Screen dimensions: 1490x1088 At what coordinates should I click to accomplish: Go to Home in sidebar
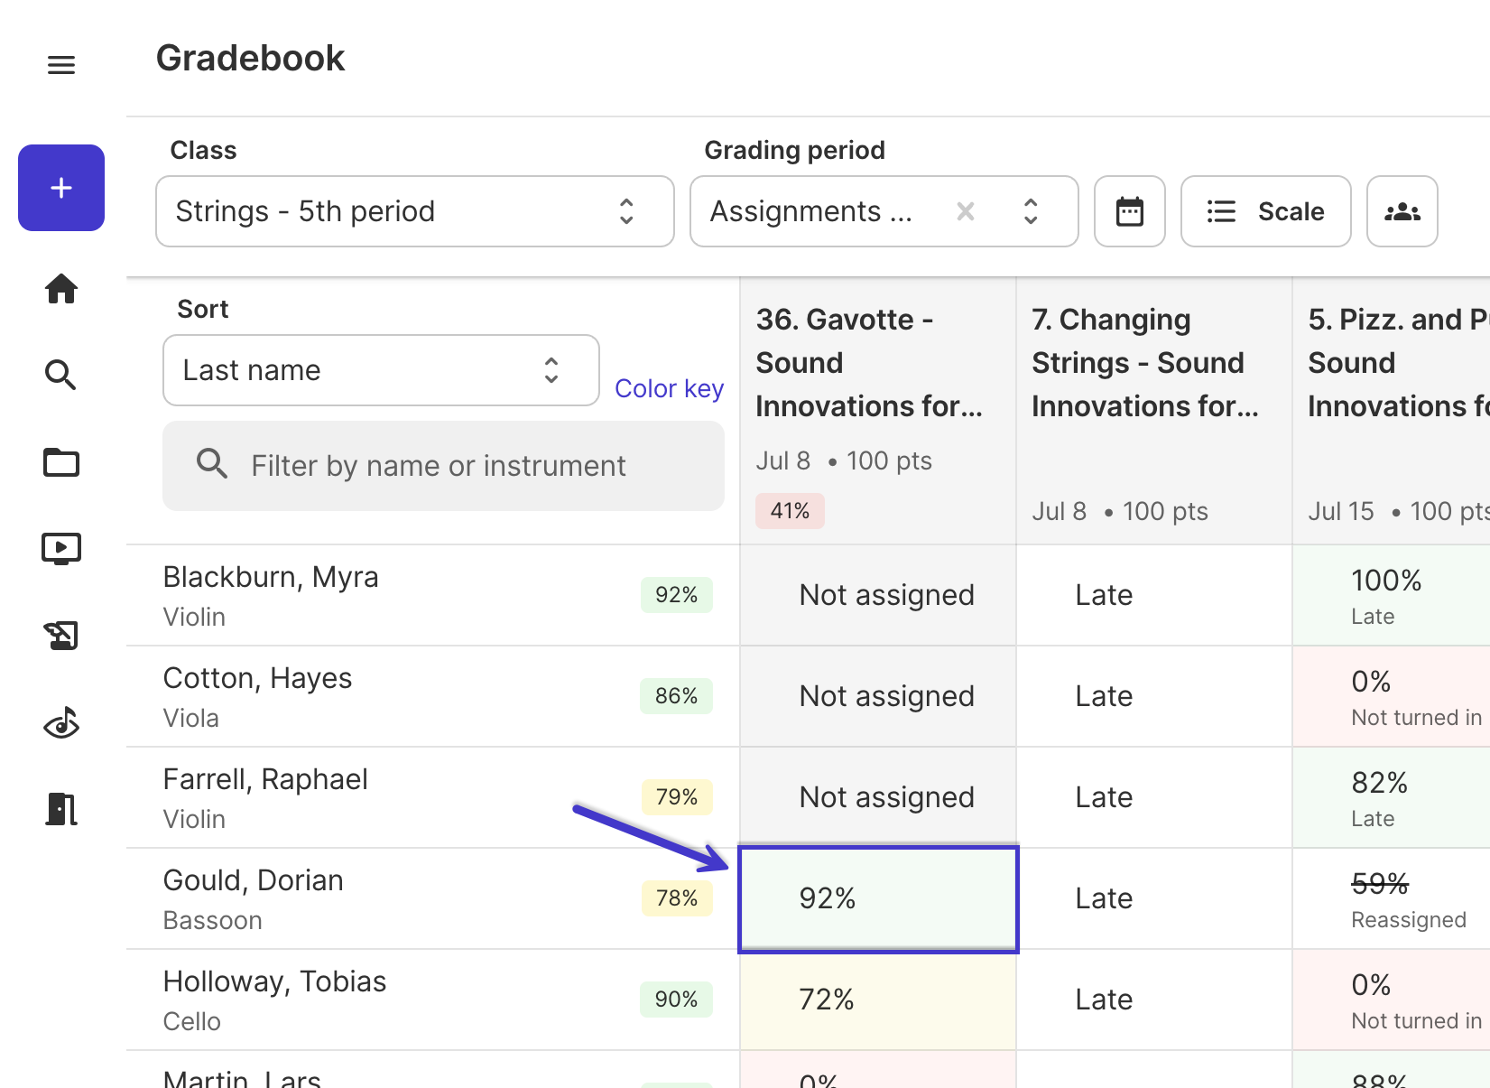pos(61,289)
